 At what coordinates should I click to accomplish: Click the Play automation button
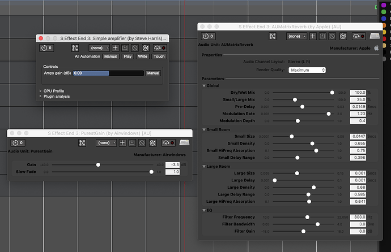[x=127, y=57]
